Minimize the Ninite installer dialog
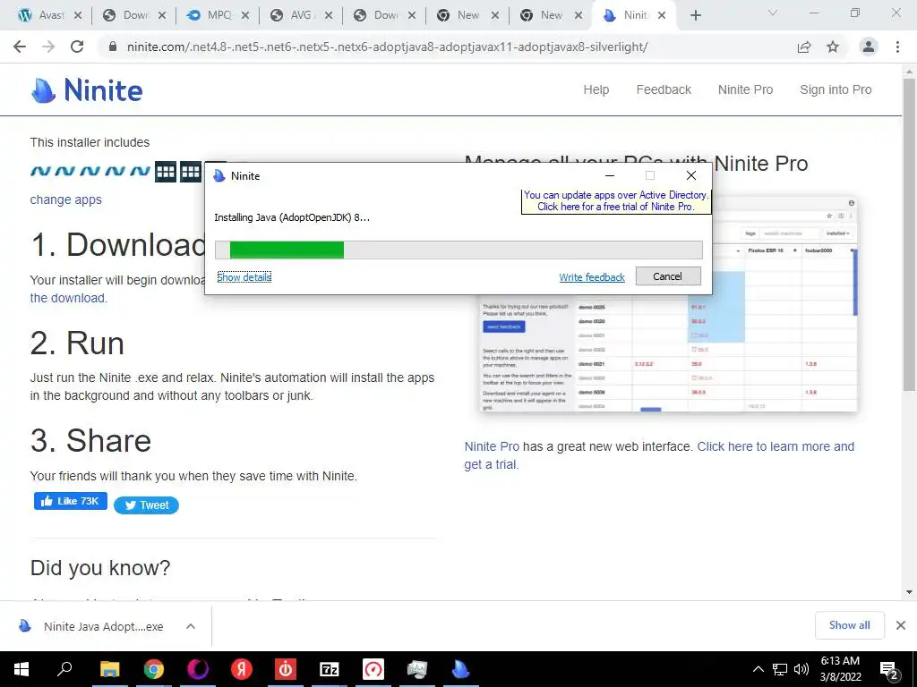917x687 pixels. 610,175
